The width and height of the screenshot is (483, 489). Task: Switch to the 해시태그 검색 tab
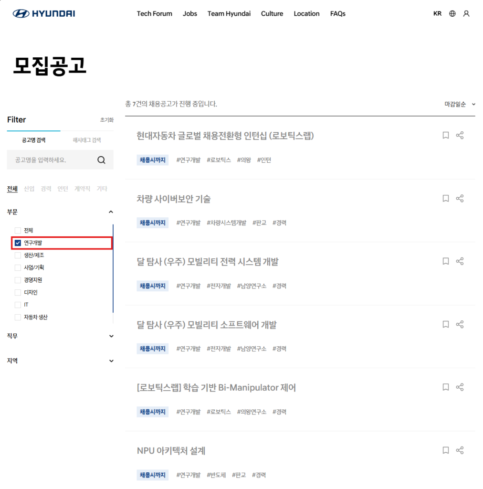click(87, 140)
